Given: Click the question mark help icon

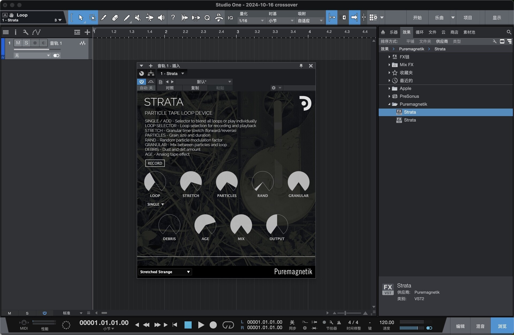Looking at the screenshot, I should pyautogui.click(x=173, y=18).
